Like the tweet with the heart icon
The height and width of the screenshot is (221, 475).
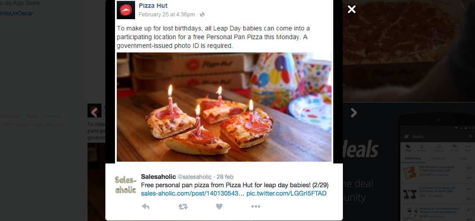coord(219,206)
